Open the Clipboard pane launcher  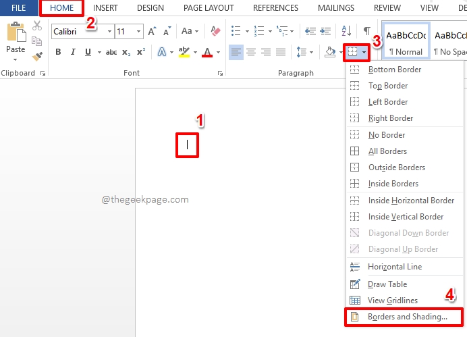click(43, 74)
